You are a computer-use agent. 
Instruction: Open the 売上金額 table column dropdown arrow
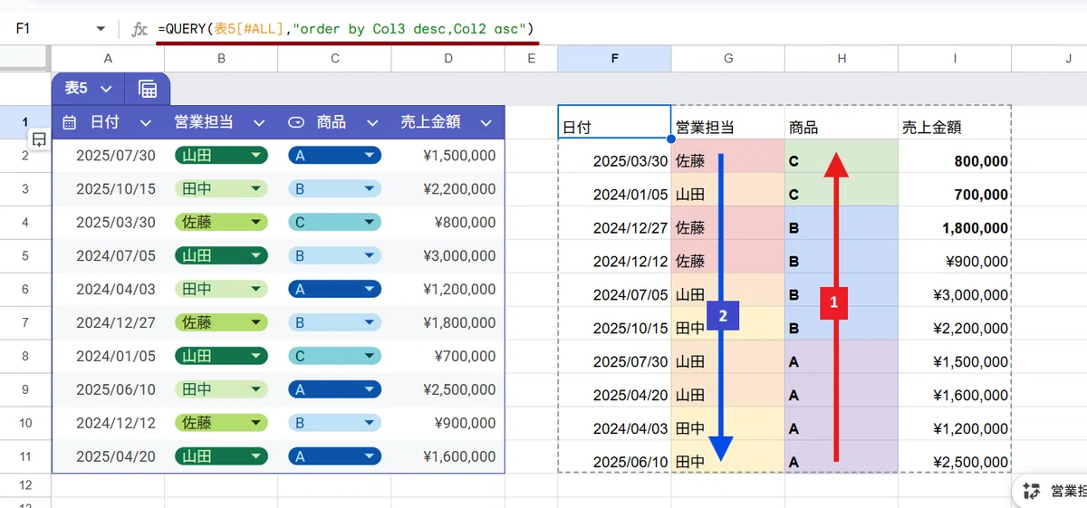[x=486, y=122]
